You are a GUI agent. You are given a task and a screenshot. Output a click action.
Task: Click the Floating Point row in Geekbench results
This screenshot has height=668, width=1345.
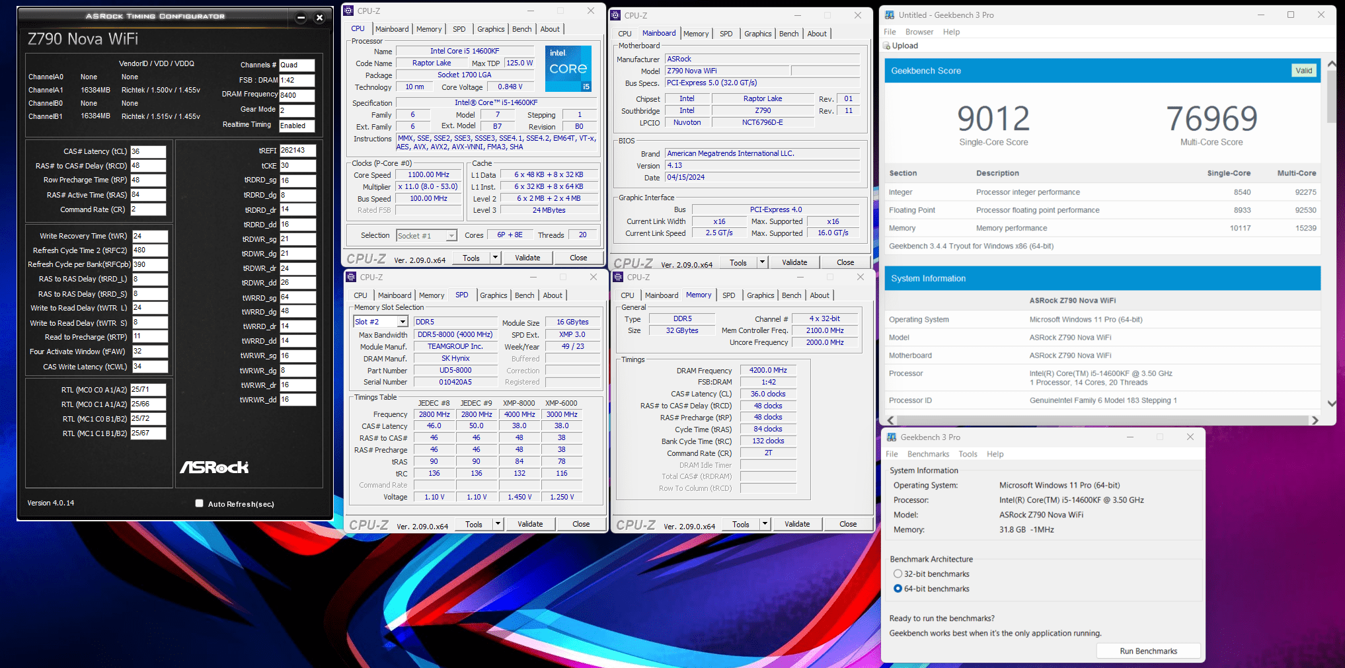coord(1102,210)
